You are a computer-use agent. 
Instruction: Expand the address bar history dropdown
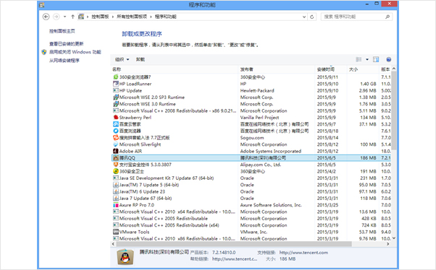[304, 17]
